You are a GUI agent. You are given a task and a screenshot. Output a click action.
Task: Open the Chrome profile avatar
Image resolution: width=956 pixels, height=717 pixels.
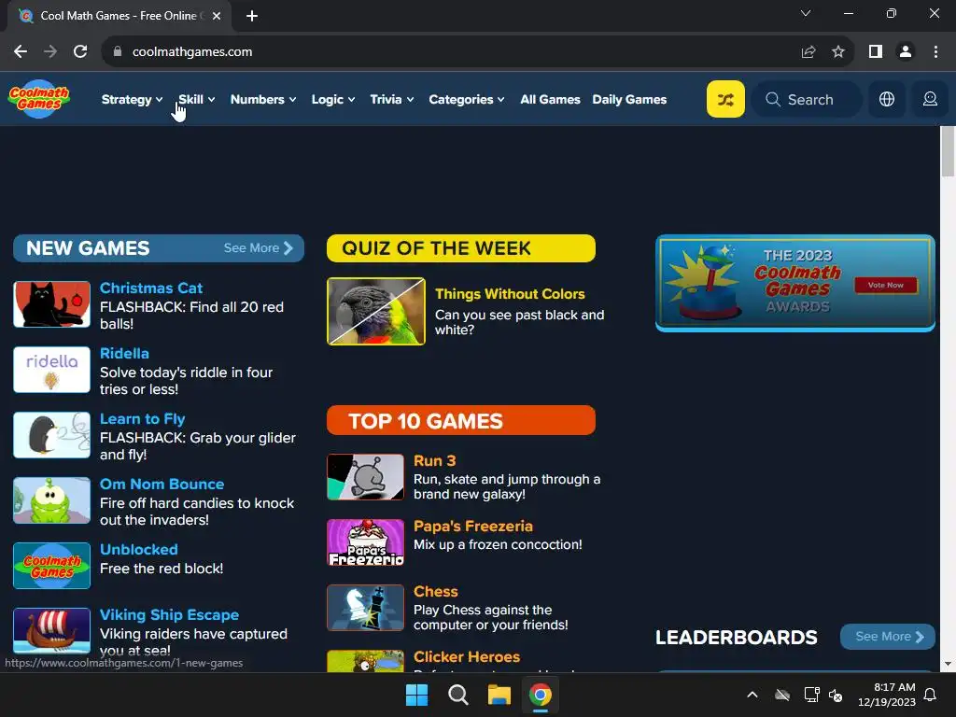coord(906,52)
